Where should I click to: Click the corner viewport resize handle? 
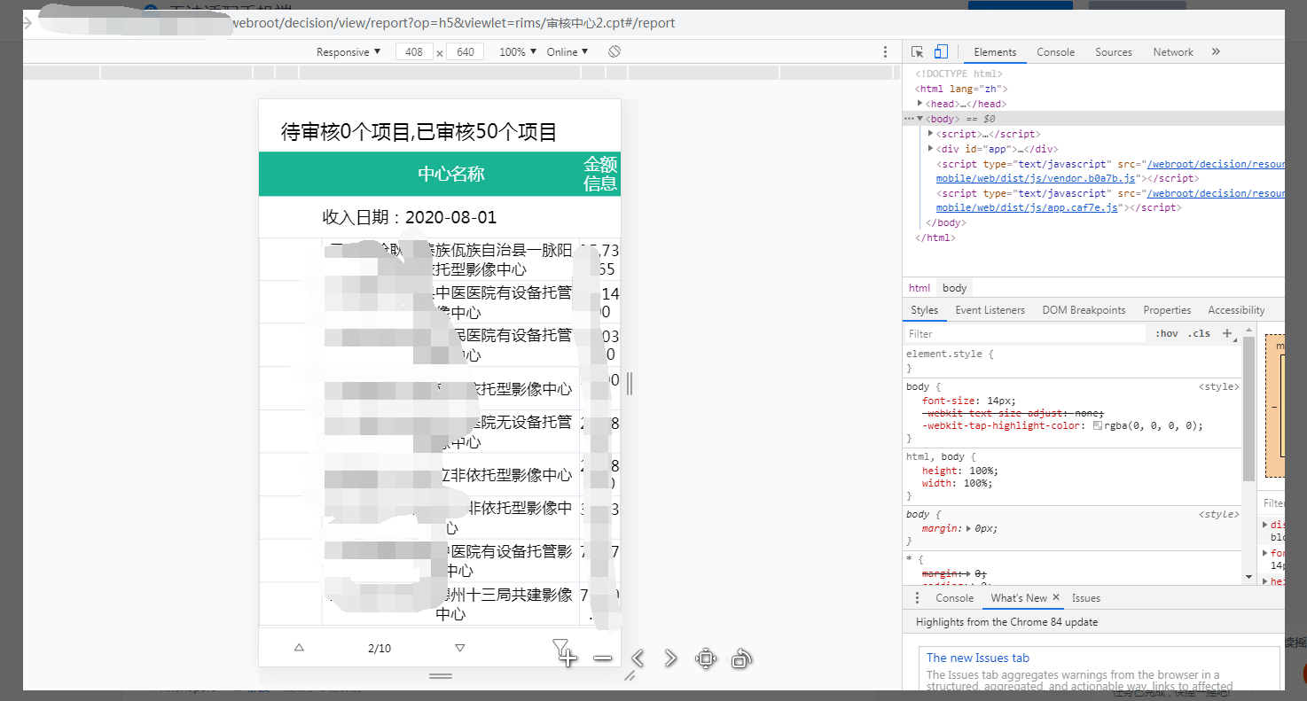630,675
